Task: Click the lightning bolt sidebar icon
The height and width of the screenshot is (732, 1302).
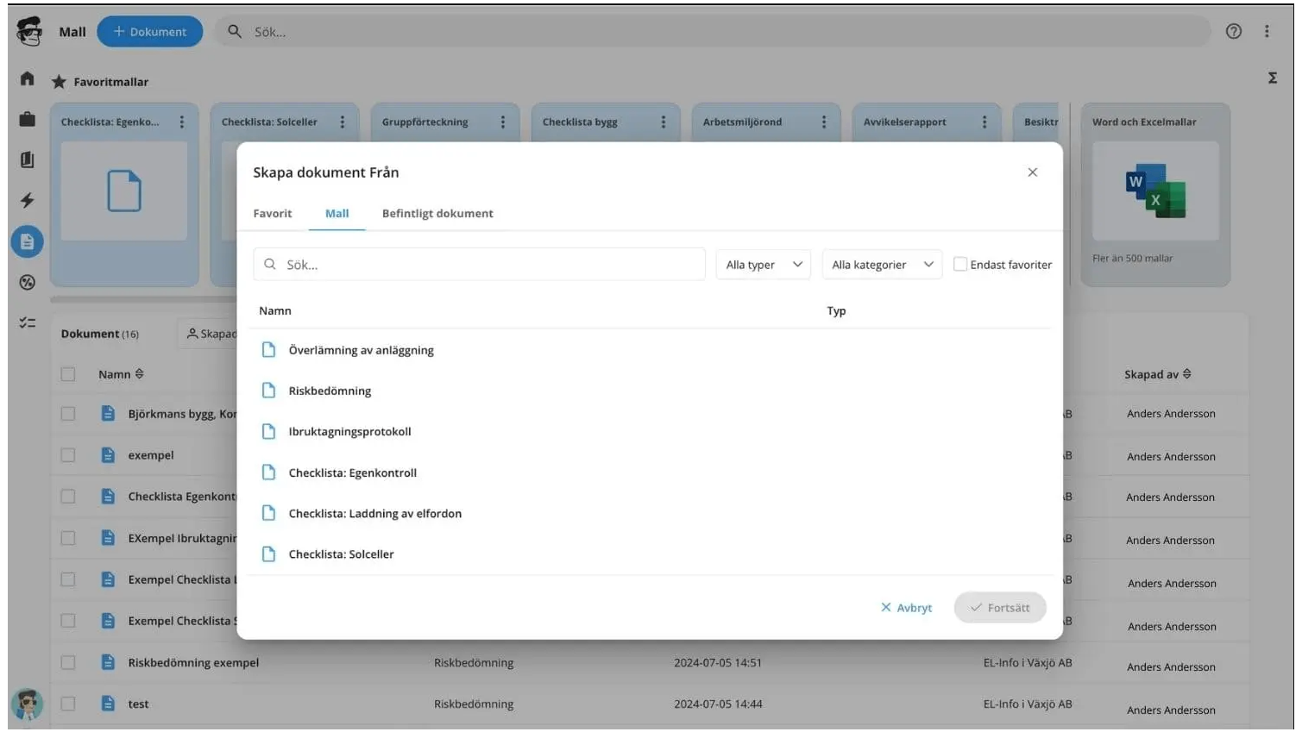Action: pyautogui.click(x=26, y=200)
